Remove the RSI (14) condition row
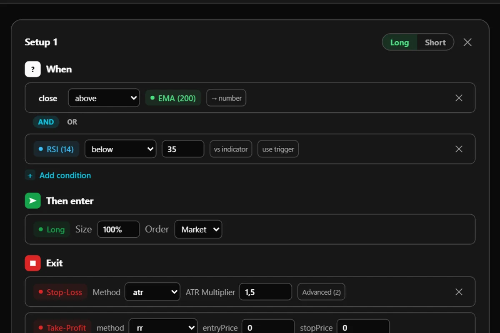This screenshot has width=500, height=333. [x=459, y=149]
